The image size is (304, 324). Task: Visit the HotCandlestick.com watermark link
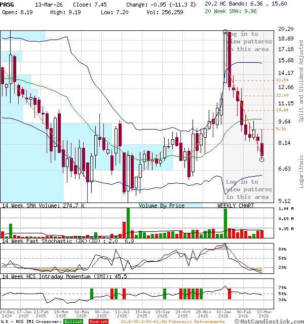[x=269, y=321]
